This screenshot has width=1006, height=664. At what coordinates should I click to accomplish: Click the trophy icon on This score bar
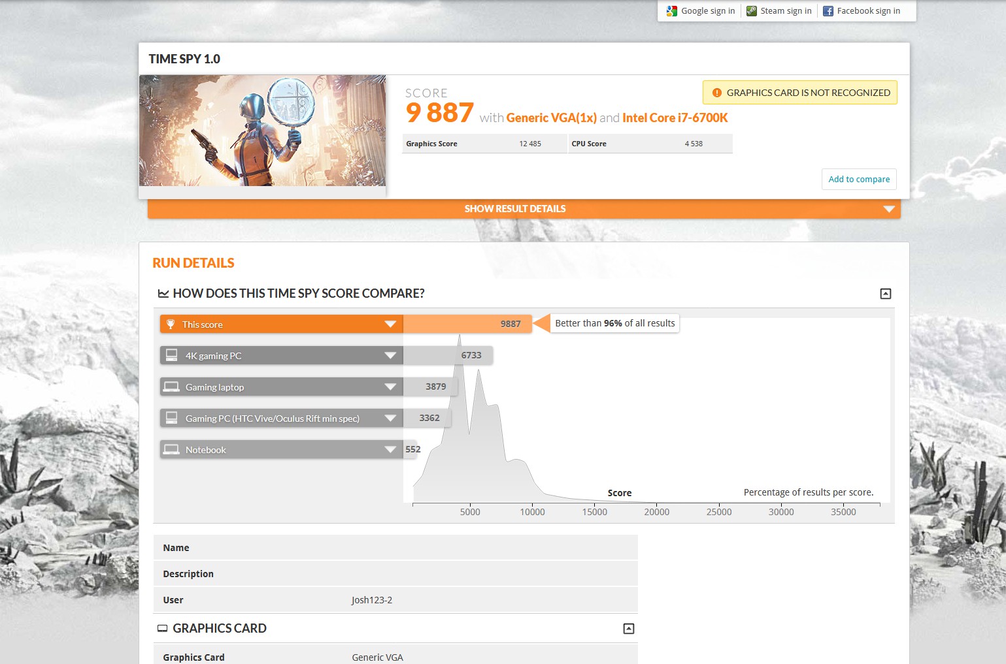pyautogui.click(x=171, y=324)
